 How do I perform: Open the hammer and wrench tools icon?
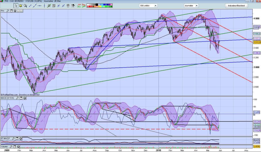click(x=73, y=5)
